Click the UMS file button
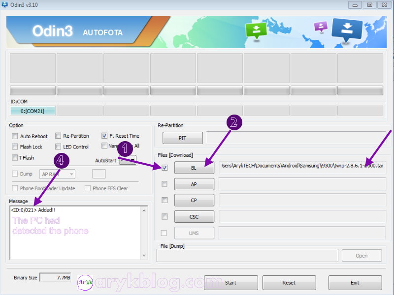The height and width of the screenshot is (295, 394). point(194,233)
